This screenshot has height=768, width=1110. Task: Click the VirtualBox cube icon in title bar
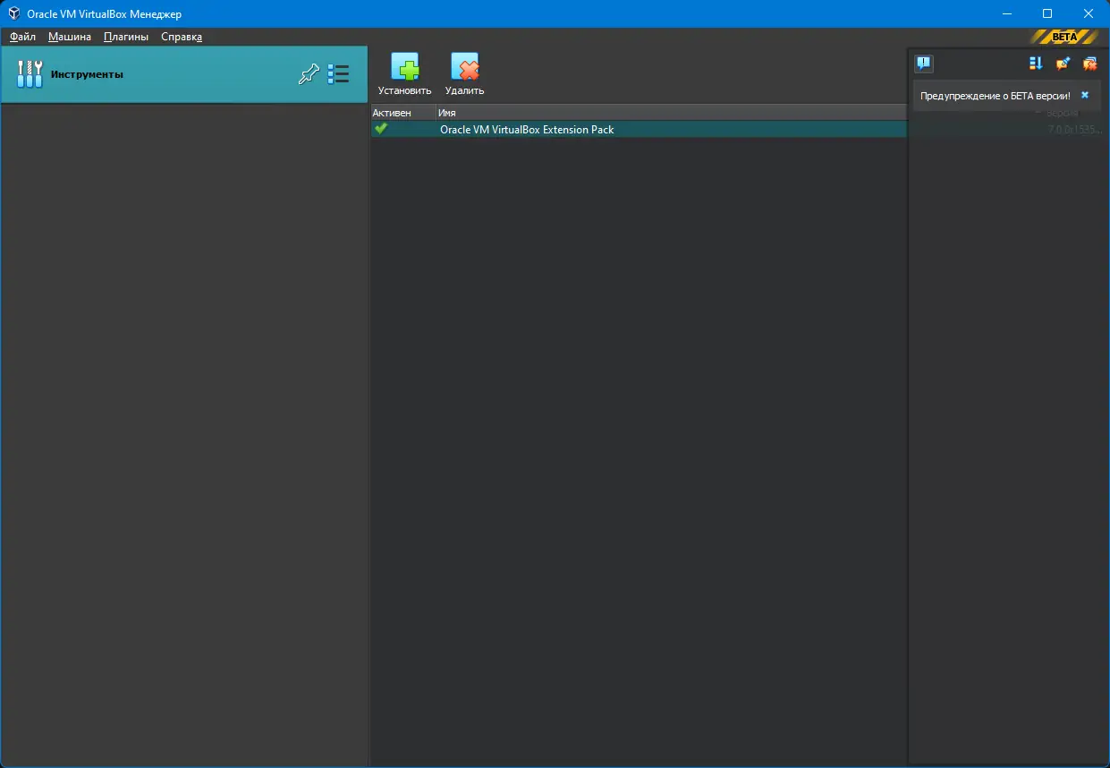point(14,13)
